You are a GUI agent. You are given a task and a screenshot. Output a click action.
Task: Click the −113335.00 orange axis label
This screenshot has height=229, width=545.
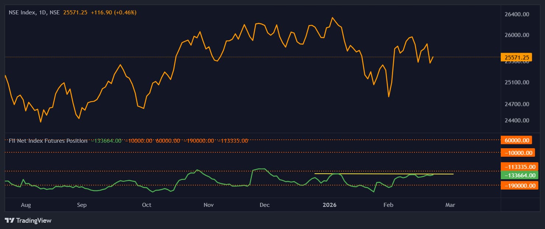[519, 167]
